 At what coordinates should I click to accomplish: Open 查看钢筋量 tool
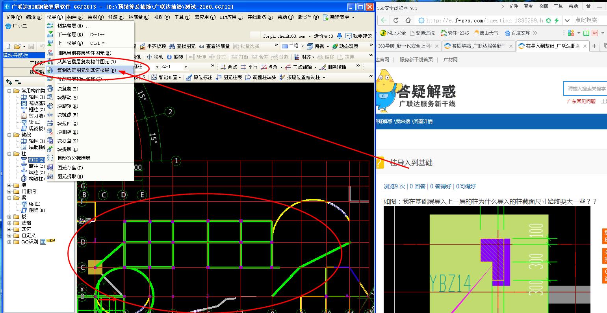click(214, 46)
